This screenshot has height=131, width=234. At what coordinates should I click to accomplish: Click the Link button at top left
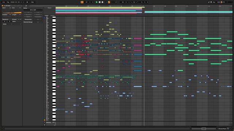4,2
